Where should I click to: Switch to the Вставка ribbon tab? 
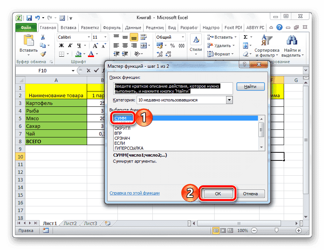(68, 27)
